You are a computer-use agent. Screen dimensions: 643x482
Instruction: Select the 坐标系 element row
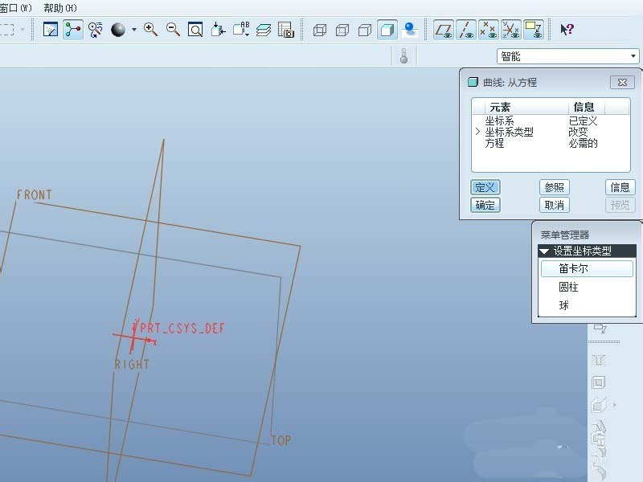pos(551,121)
